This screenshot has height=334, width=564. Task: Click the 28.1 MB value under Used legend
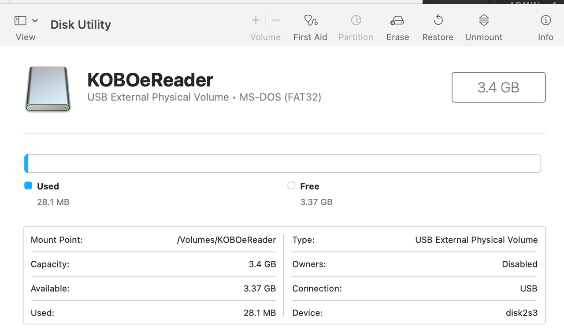pyautogui.click(x=53, y=202)
